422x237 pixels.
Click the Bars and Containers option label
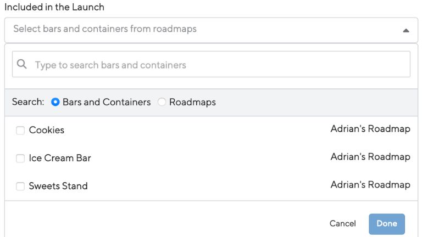tap(107, 102)
